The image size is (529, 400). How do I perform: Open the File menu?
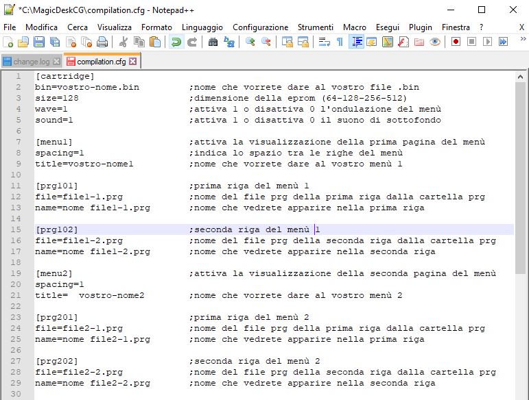[x=10, y=27]
